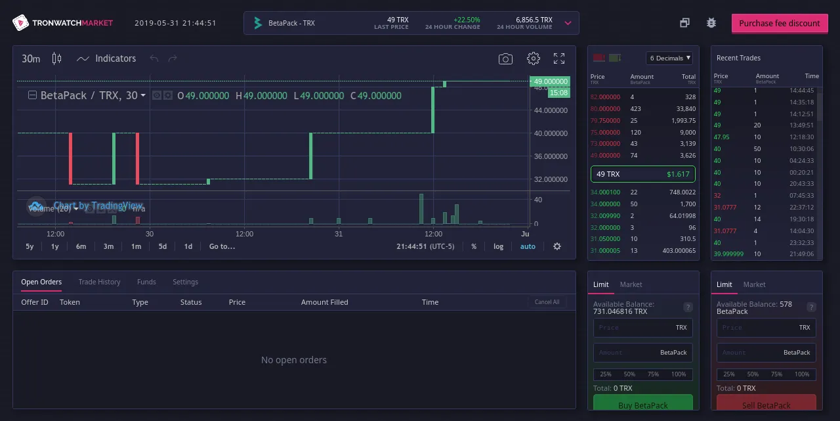Click Price input in buy panel
Viewport: 840px width, 421px height.
[x=643, y=327]
